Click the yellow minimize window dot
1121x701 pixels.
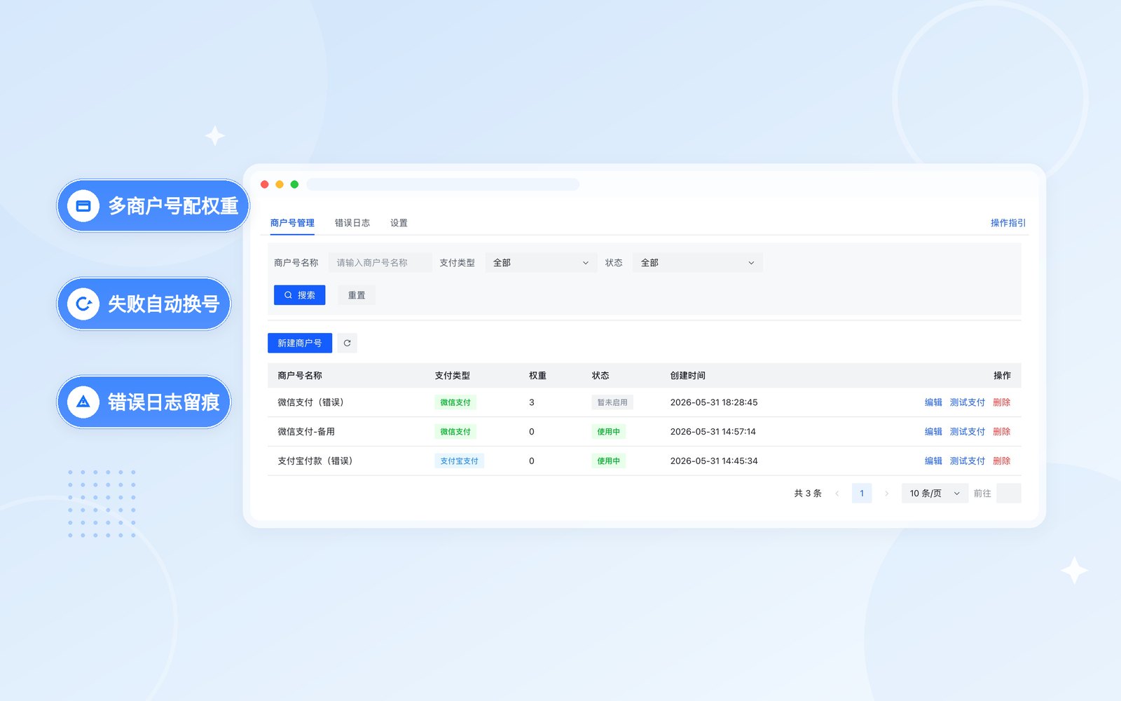pos(280,184)
